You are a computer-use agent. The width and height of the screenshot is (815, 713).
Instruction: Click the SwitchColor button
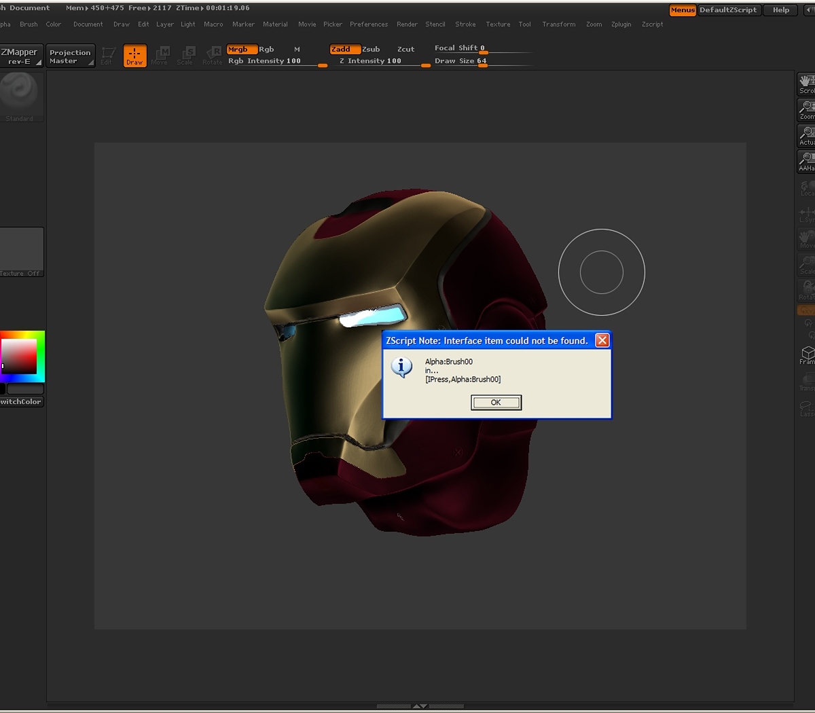(21, 401)
